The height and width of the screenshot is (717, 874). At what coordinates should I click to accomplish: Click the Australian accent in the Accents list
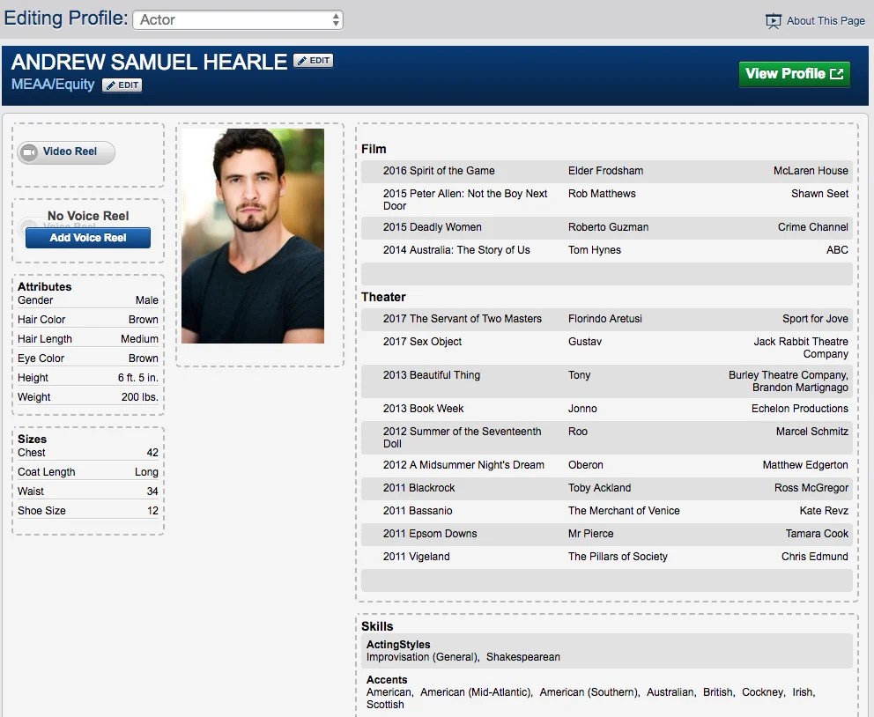[670, 692]
